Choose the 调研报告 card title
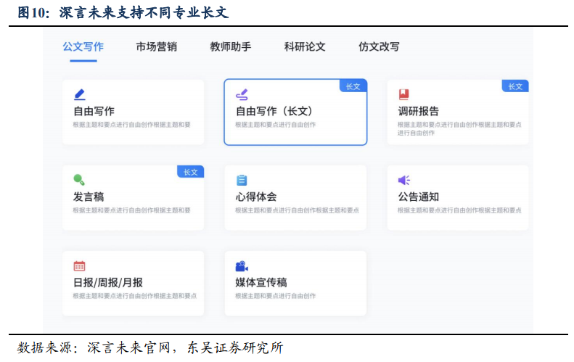Viewport: 574px width, 362px height. point(419,111)
